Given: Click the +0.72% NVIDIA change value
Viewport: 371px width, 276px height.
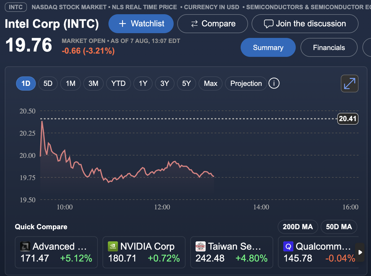Looking at the screenshot, I should pos(164,258).
